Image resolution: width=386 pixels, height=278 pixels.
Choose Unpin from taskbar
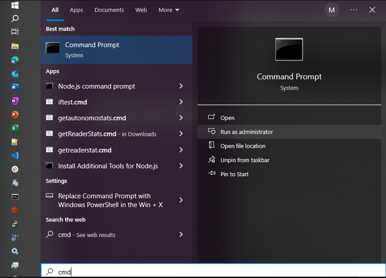(x=289, y=160)
